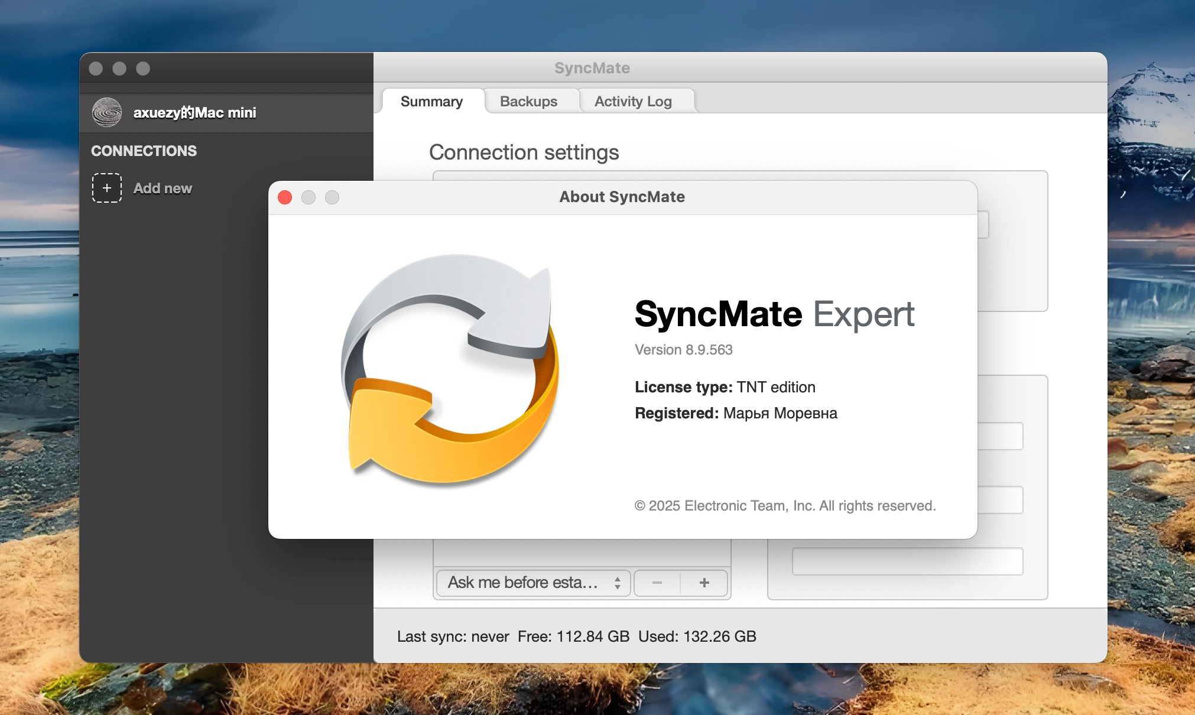Click 'Used: 132.26 GB' status text
1195x715 pixels.
pyautogui.click(x=697, y=636)
